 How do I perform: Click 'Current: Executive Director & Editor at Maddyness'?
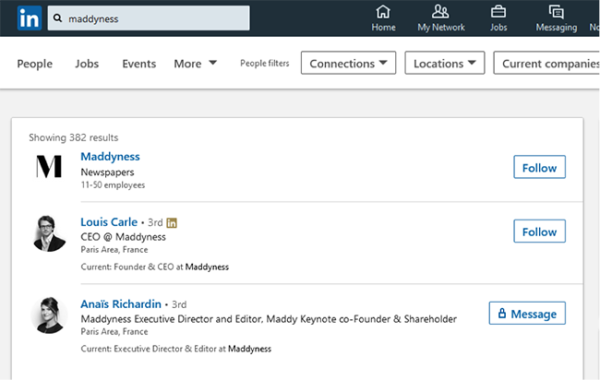tap(176, 349)
